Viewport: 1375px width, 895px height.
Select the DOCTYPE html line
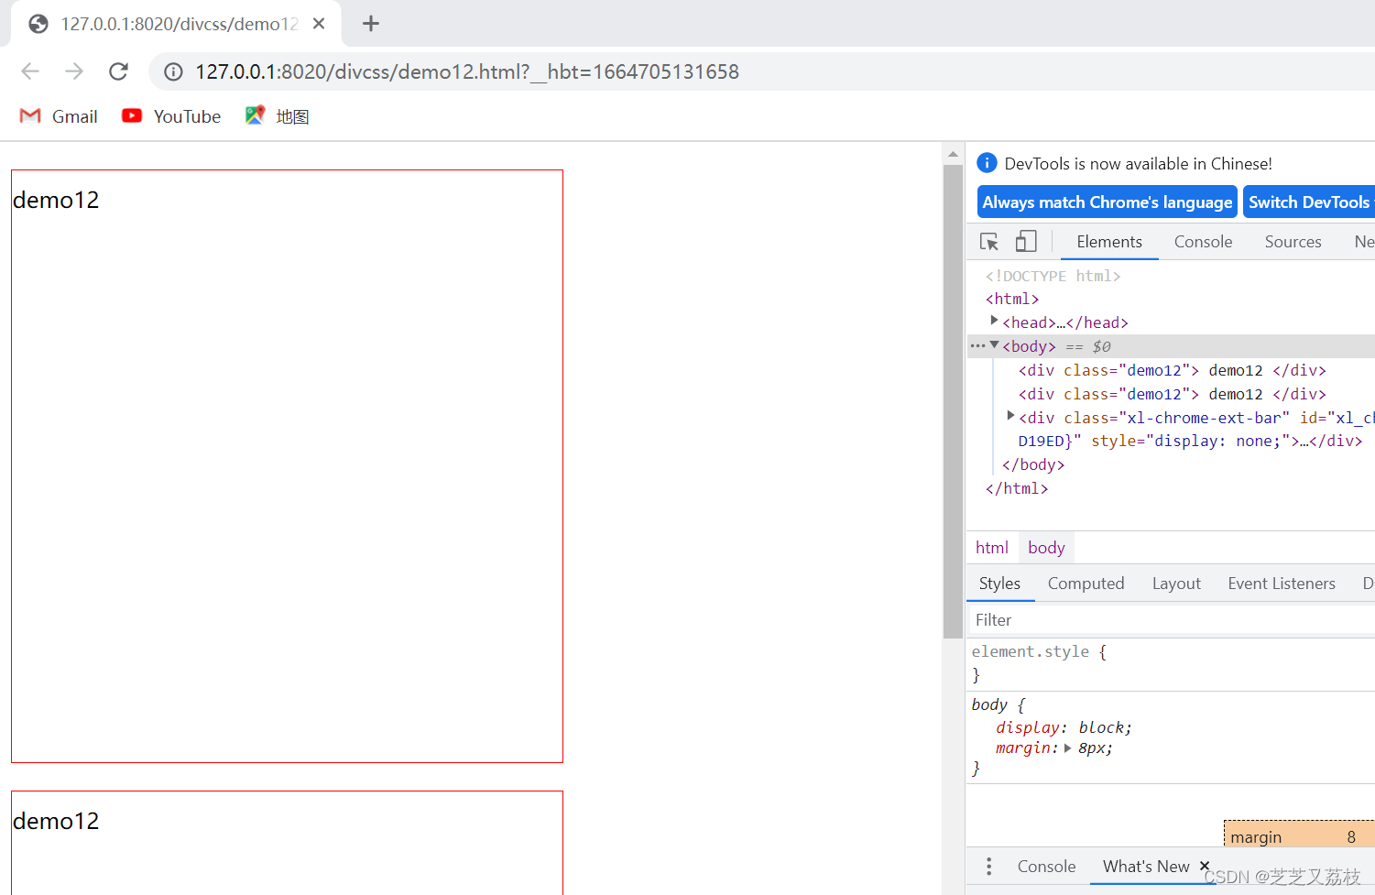pos(1053,276)
